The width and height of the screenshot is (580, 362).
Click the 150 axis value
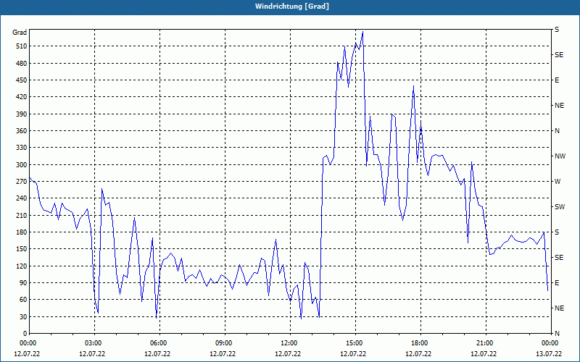pos(22,249)
